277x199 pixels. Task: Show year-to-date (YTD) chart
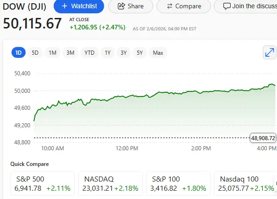(89, 52)
